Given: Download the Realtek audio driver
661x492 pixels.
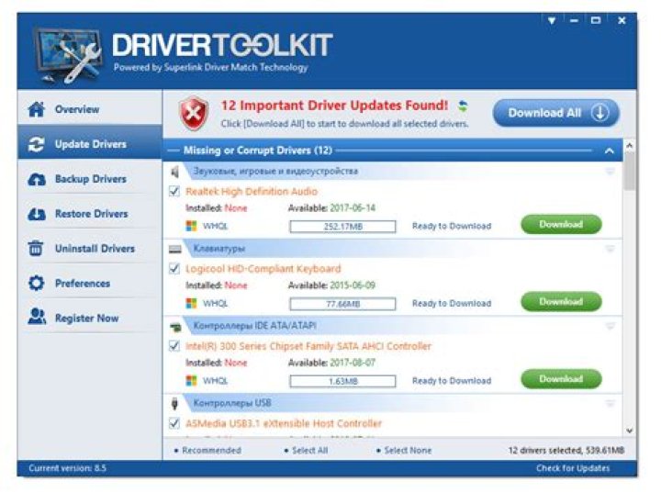Looking at the screenshot, I should coord(561,225).
